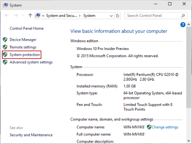192x144 pixels.
Task: Click the breadcrumb chevron before System
Action: tap(80, 16)
